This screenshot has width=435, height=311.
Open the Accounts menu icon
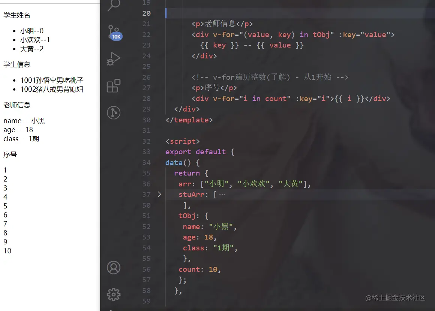(x=114, y=268)
